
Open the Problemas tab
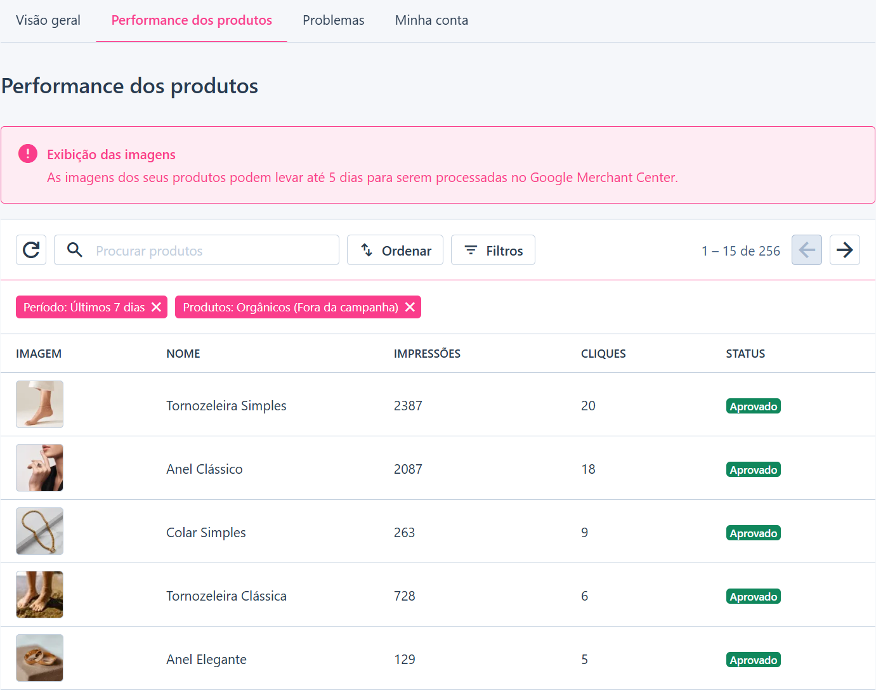coord(334,20)
